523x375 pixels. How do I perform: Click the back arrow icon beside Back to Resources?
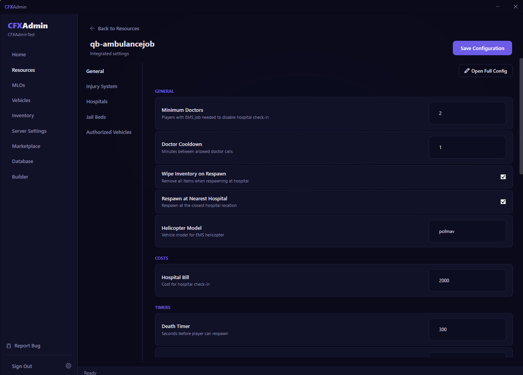pyautogui.click(x=92, y=28)
